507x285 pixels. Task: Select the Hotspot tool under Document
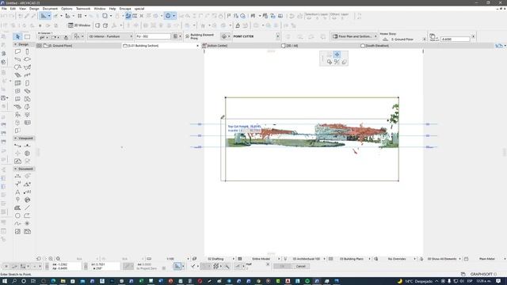28,223
